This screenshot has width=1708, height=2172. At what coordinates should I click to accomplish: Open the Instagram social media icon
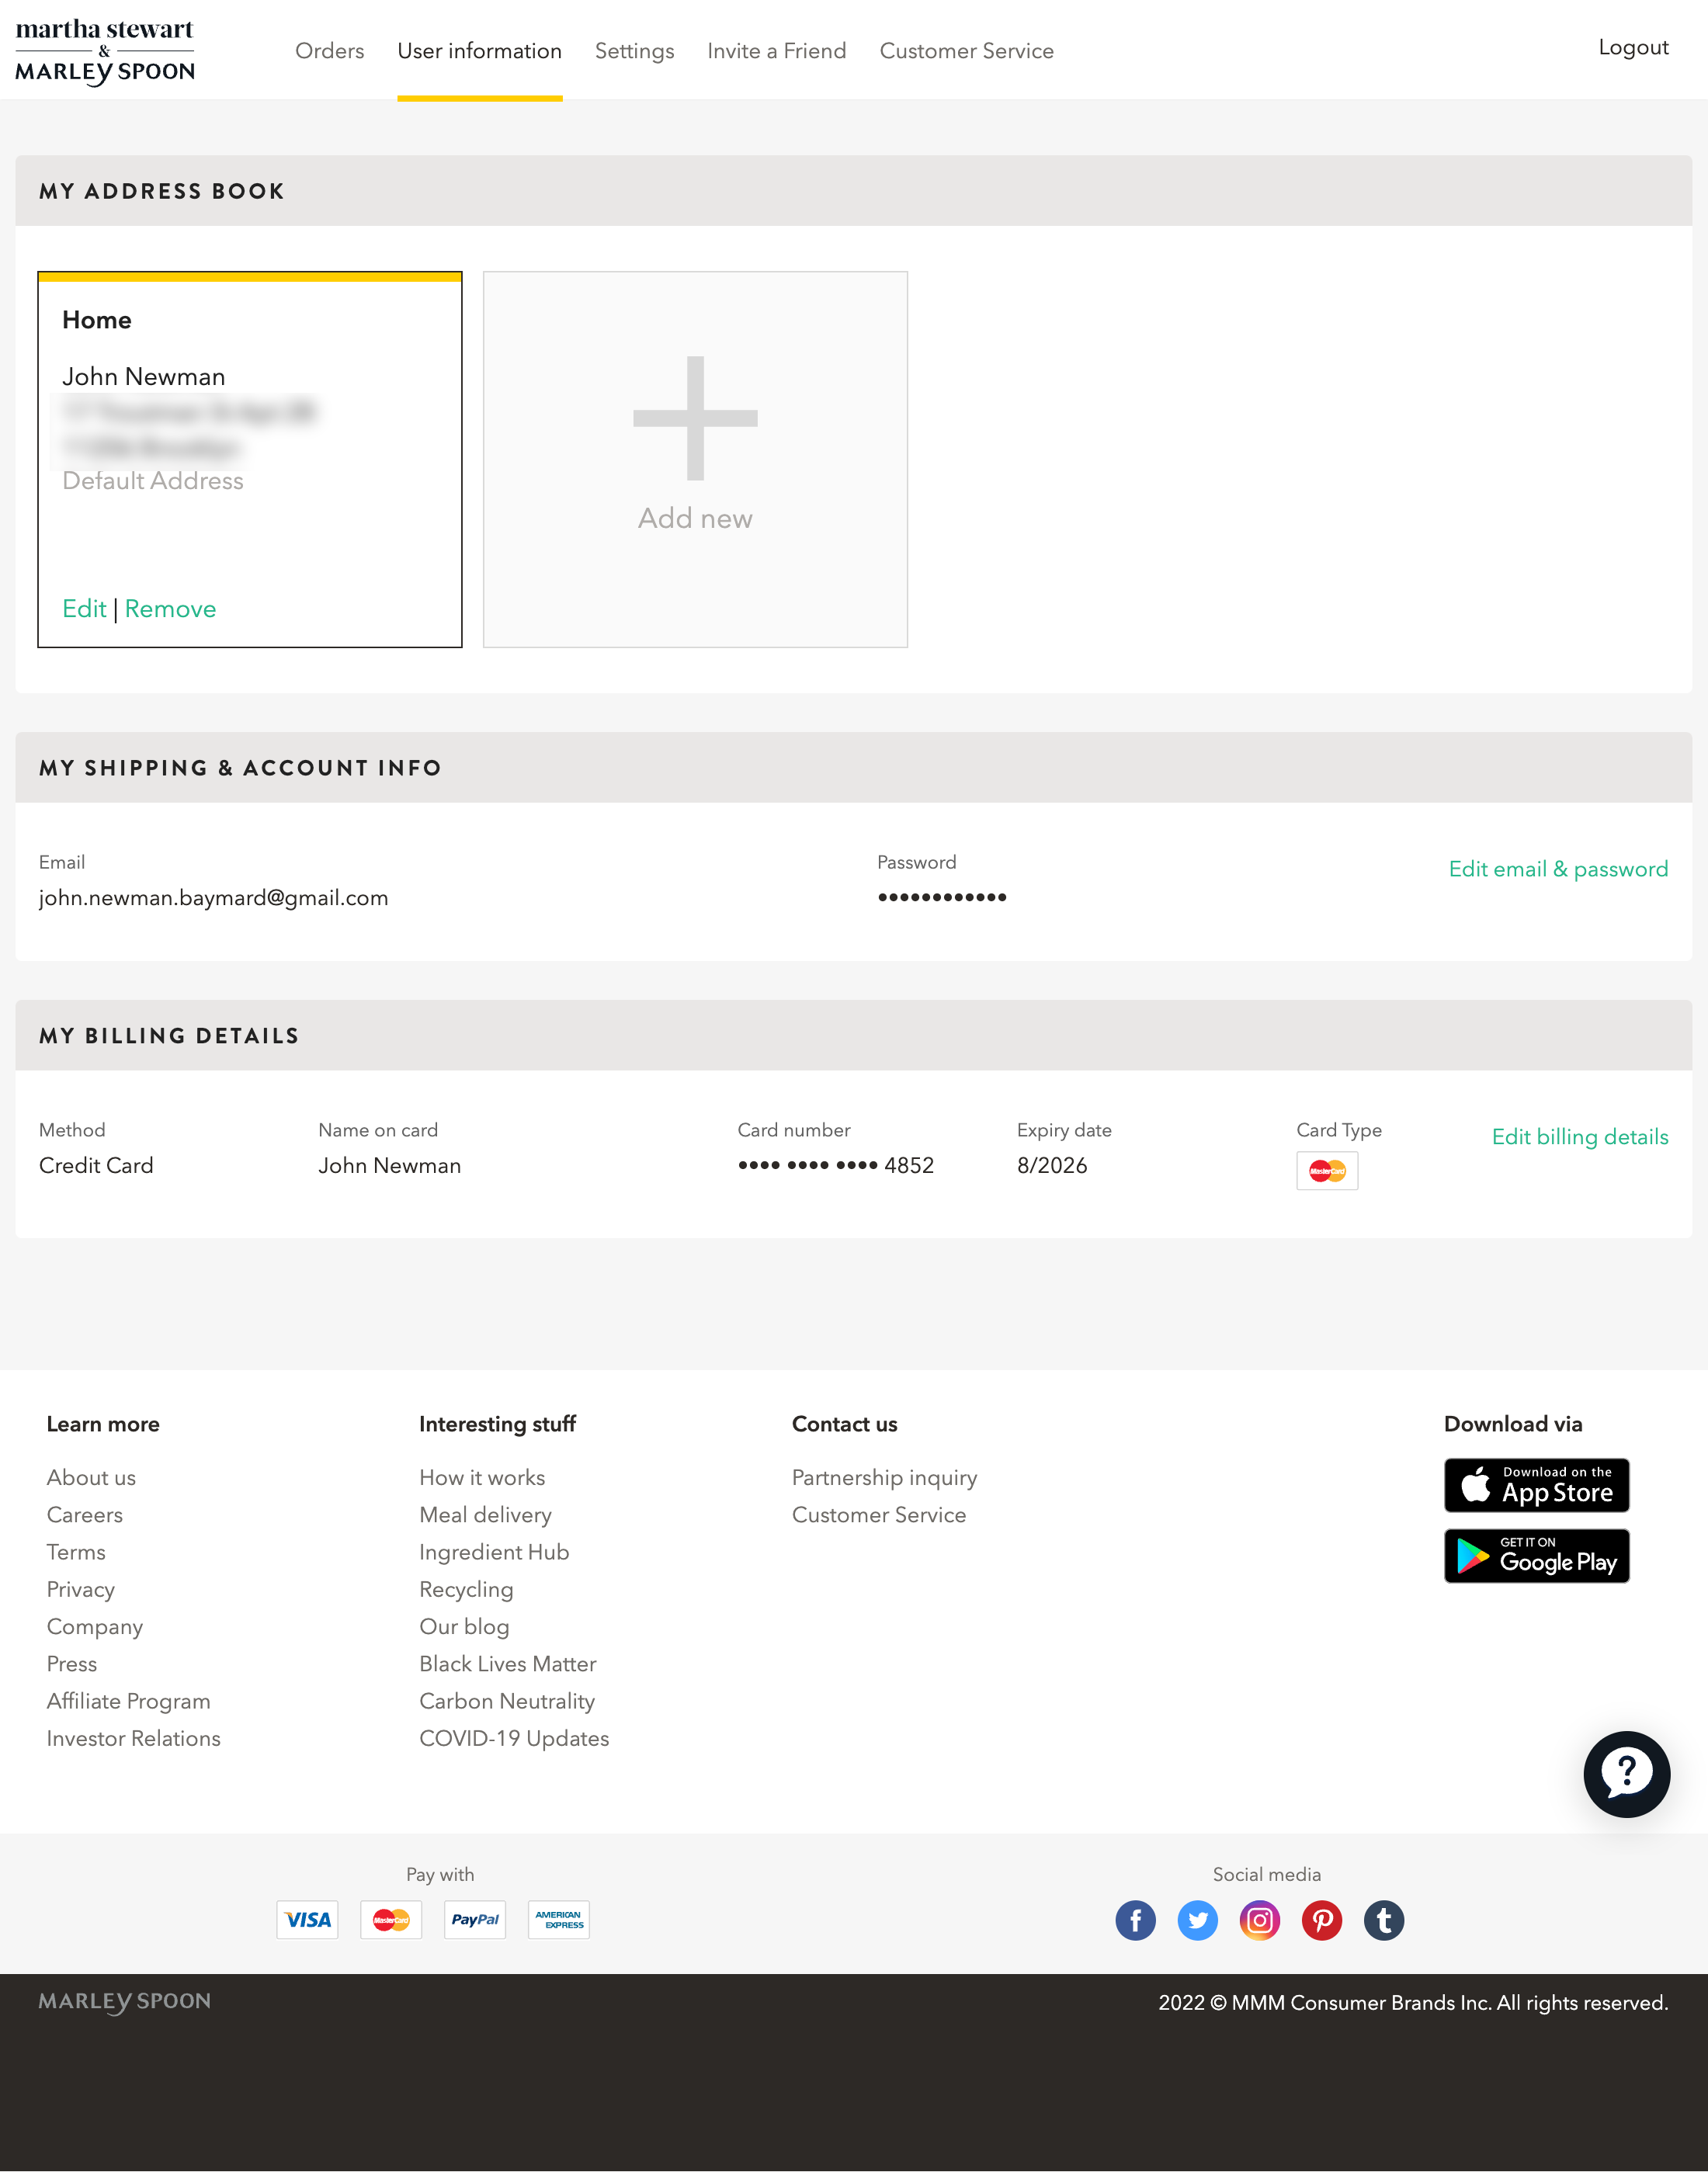pos(1260,1920)
